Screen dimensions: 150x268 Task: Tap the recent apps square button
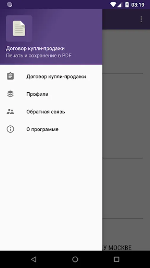click(x=117, y=259)
